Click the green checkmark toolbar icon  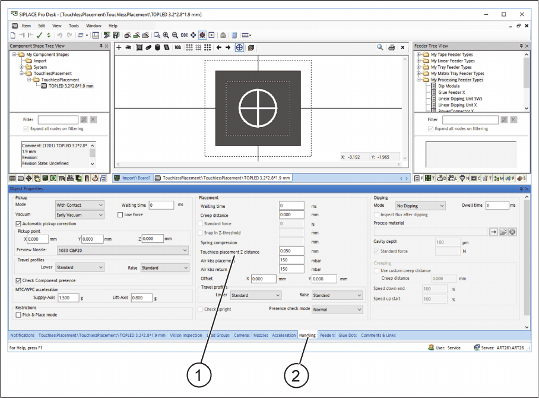tap(39, 35)
